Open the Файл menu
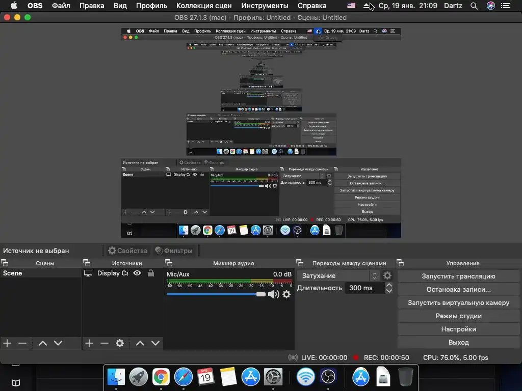The image size is (522, 391). pos(61,6)
